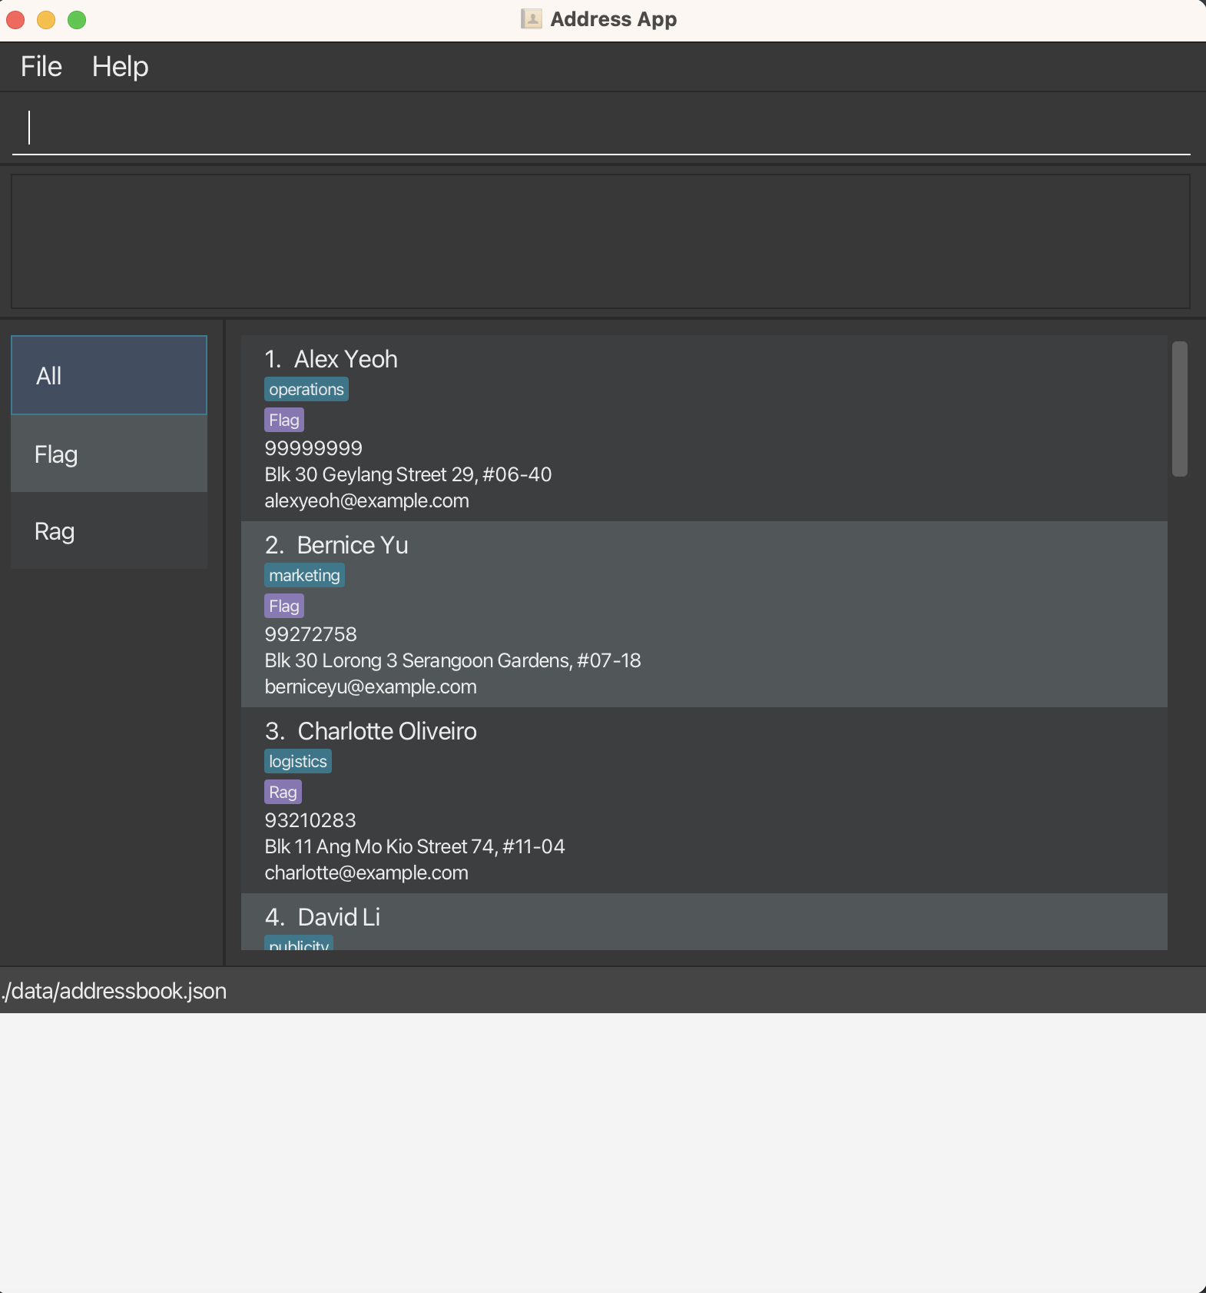
Task: Click the Address App title bar icon
Action: [x=531, y=19]
